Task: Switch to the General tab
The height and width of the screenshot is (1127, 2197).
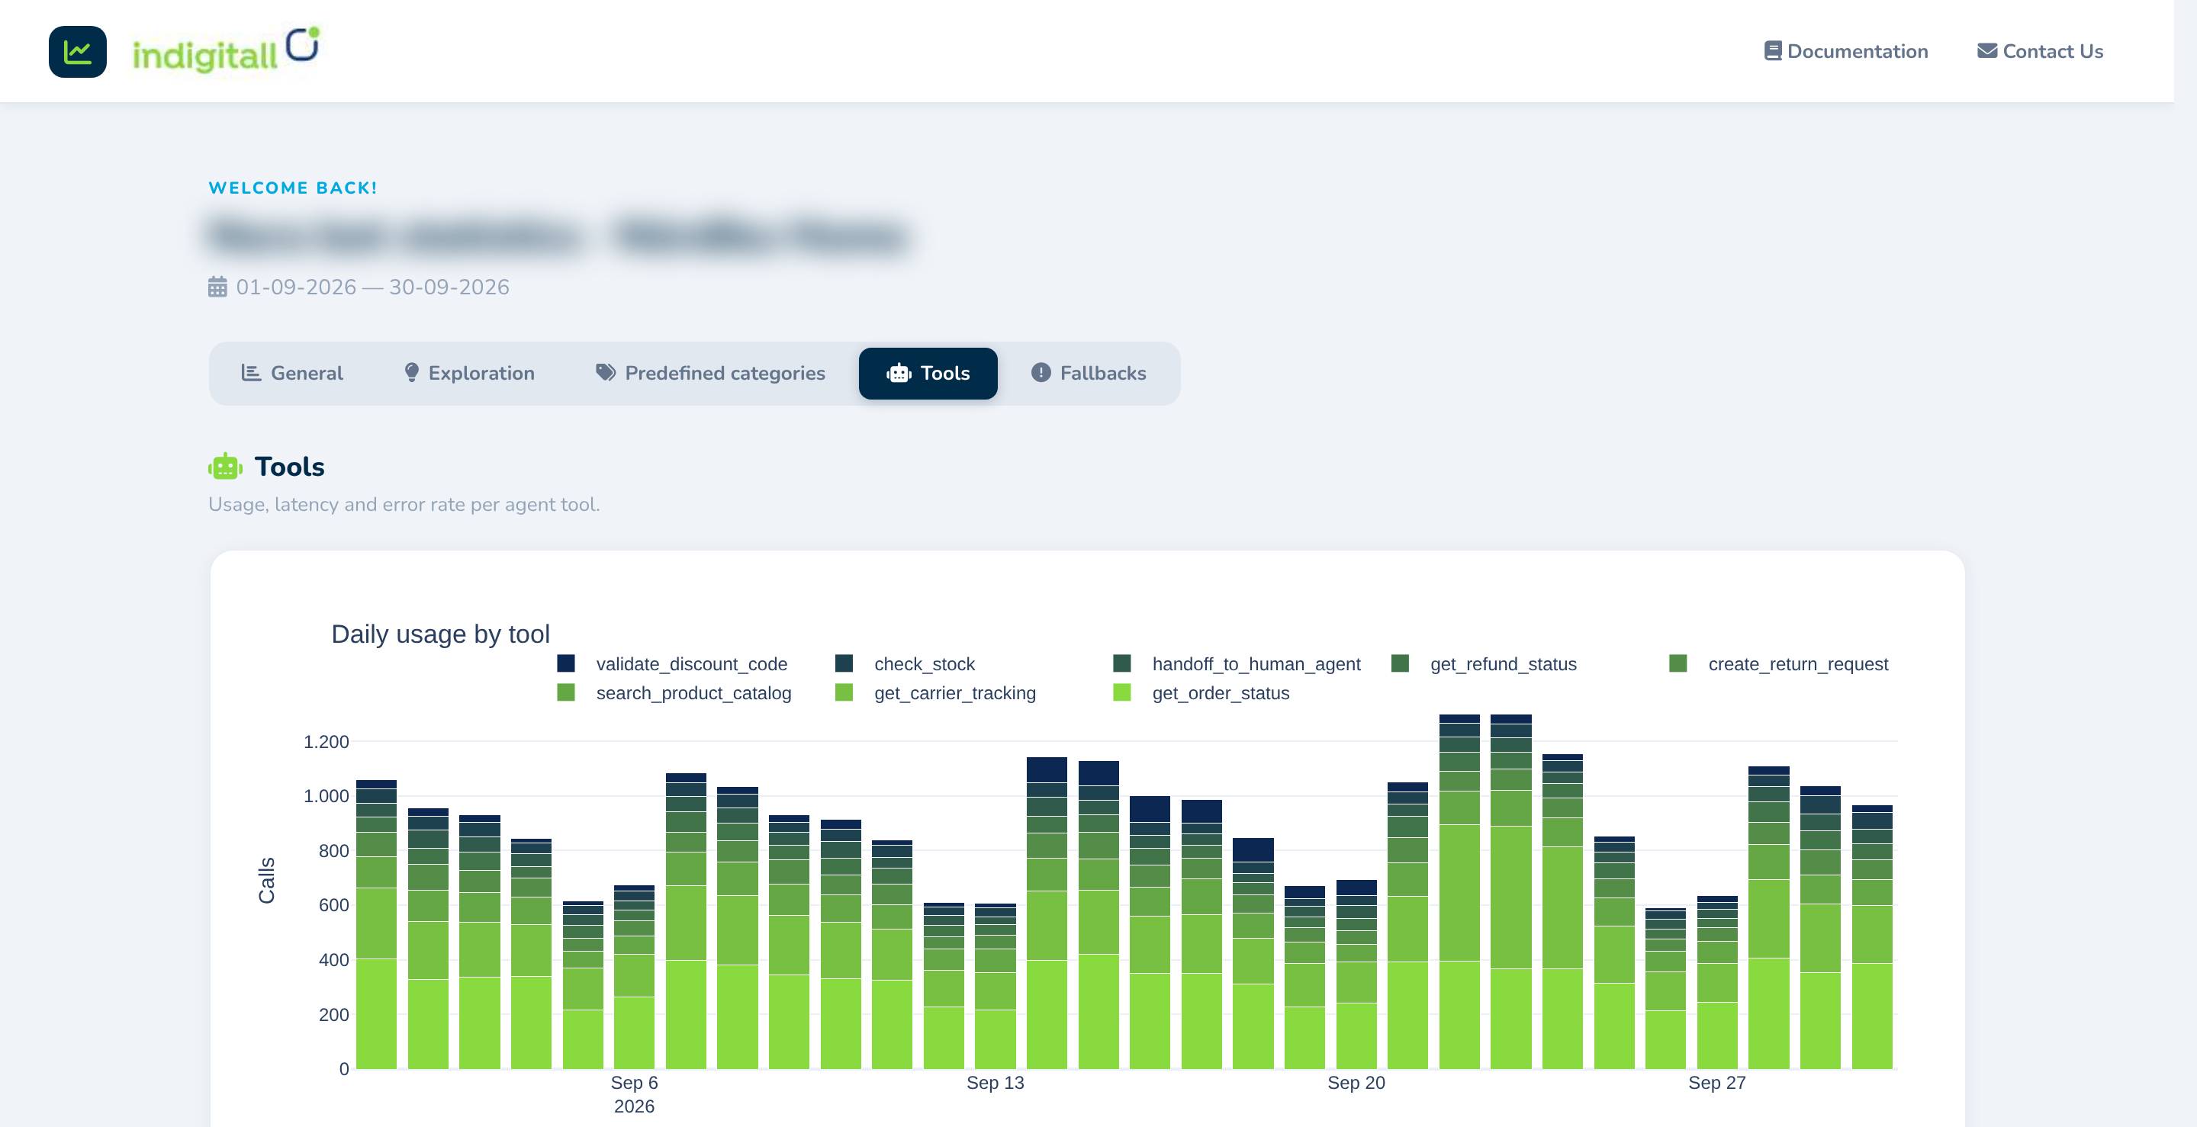Action: coord(291,374)
